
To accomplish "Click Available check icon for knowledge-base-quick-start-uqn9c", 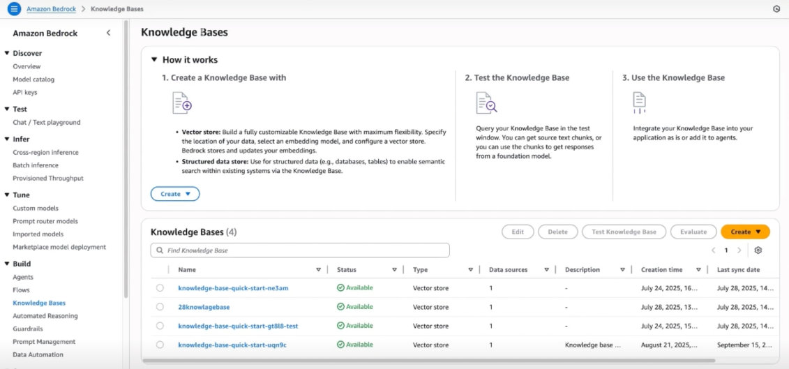I will coord(340,345).
